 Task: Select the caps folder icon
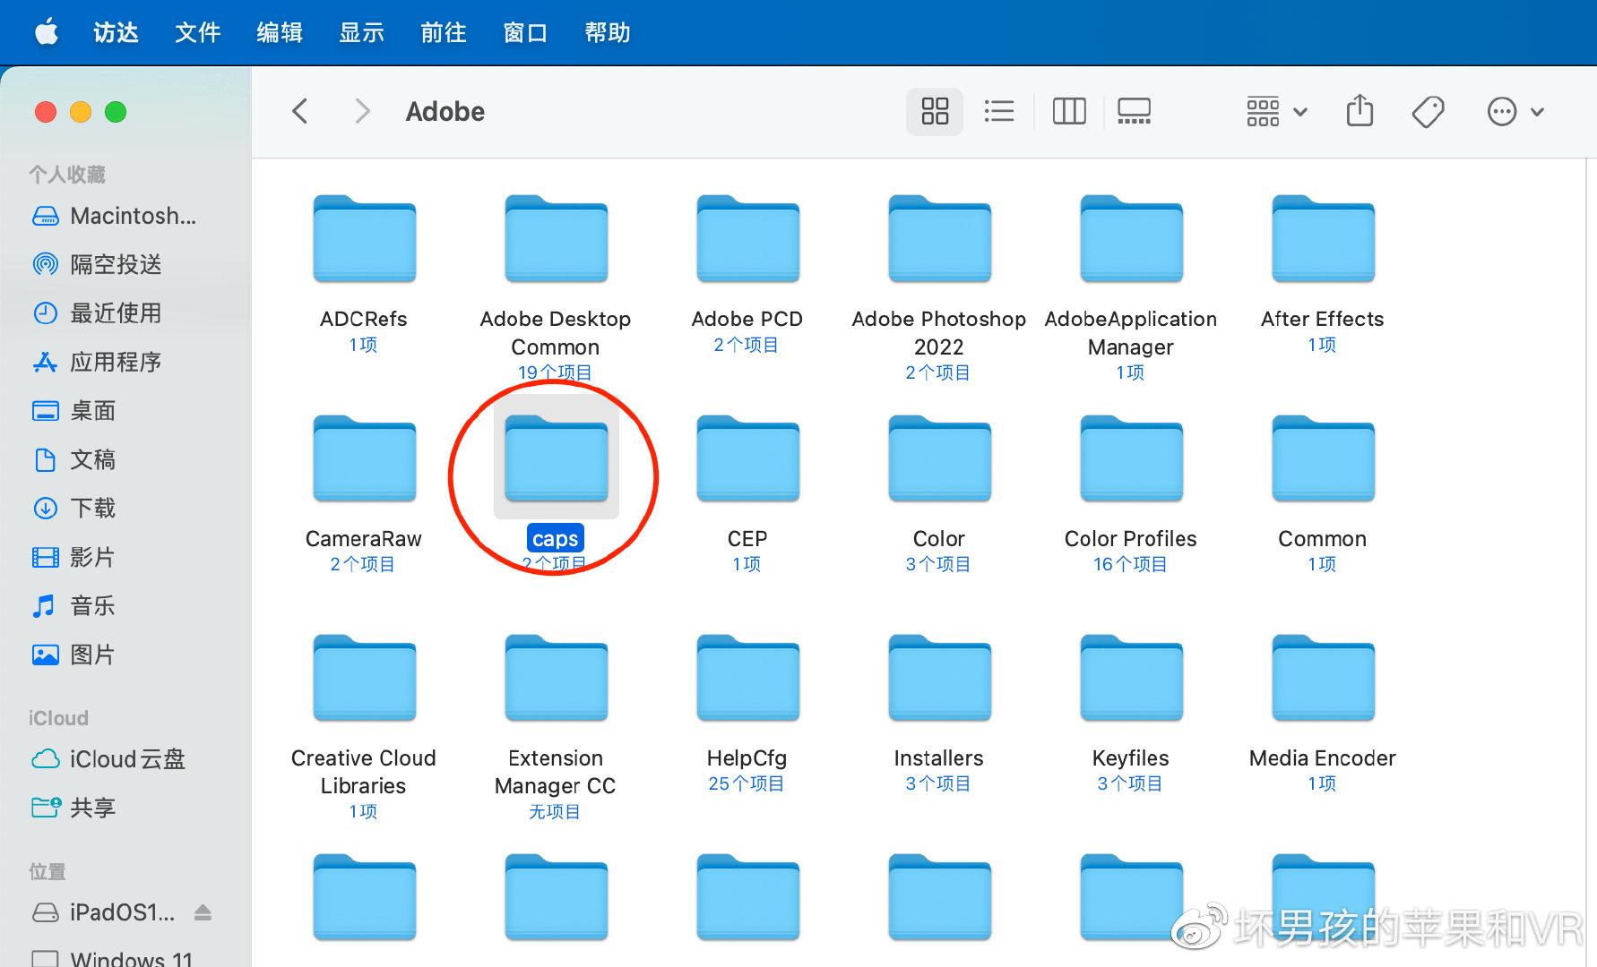(556, 458)
